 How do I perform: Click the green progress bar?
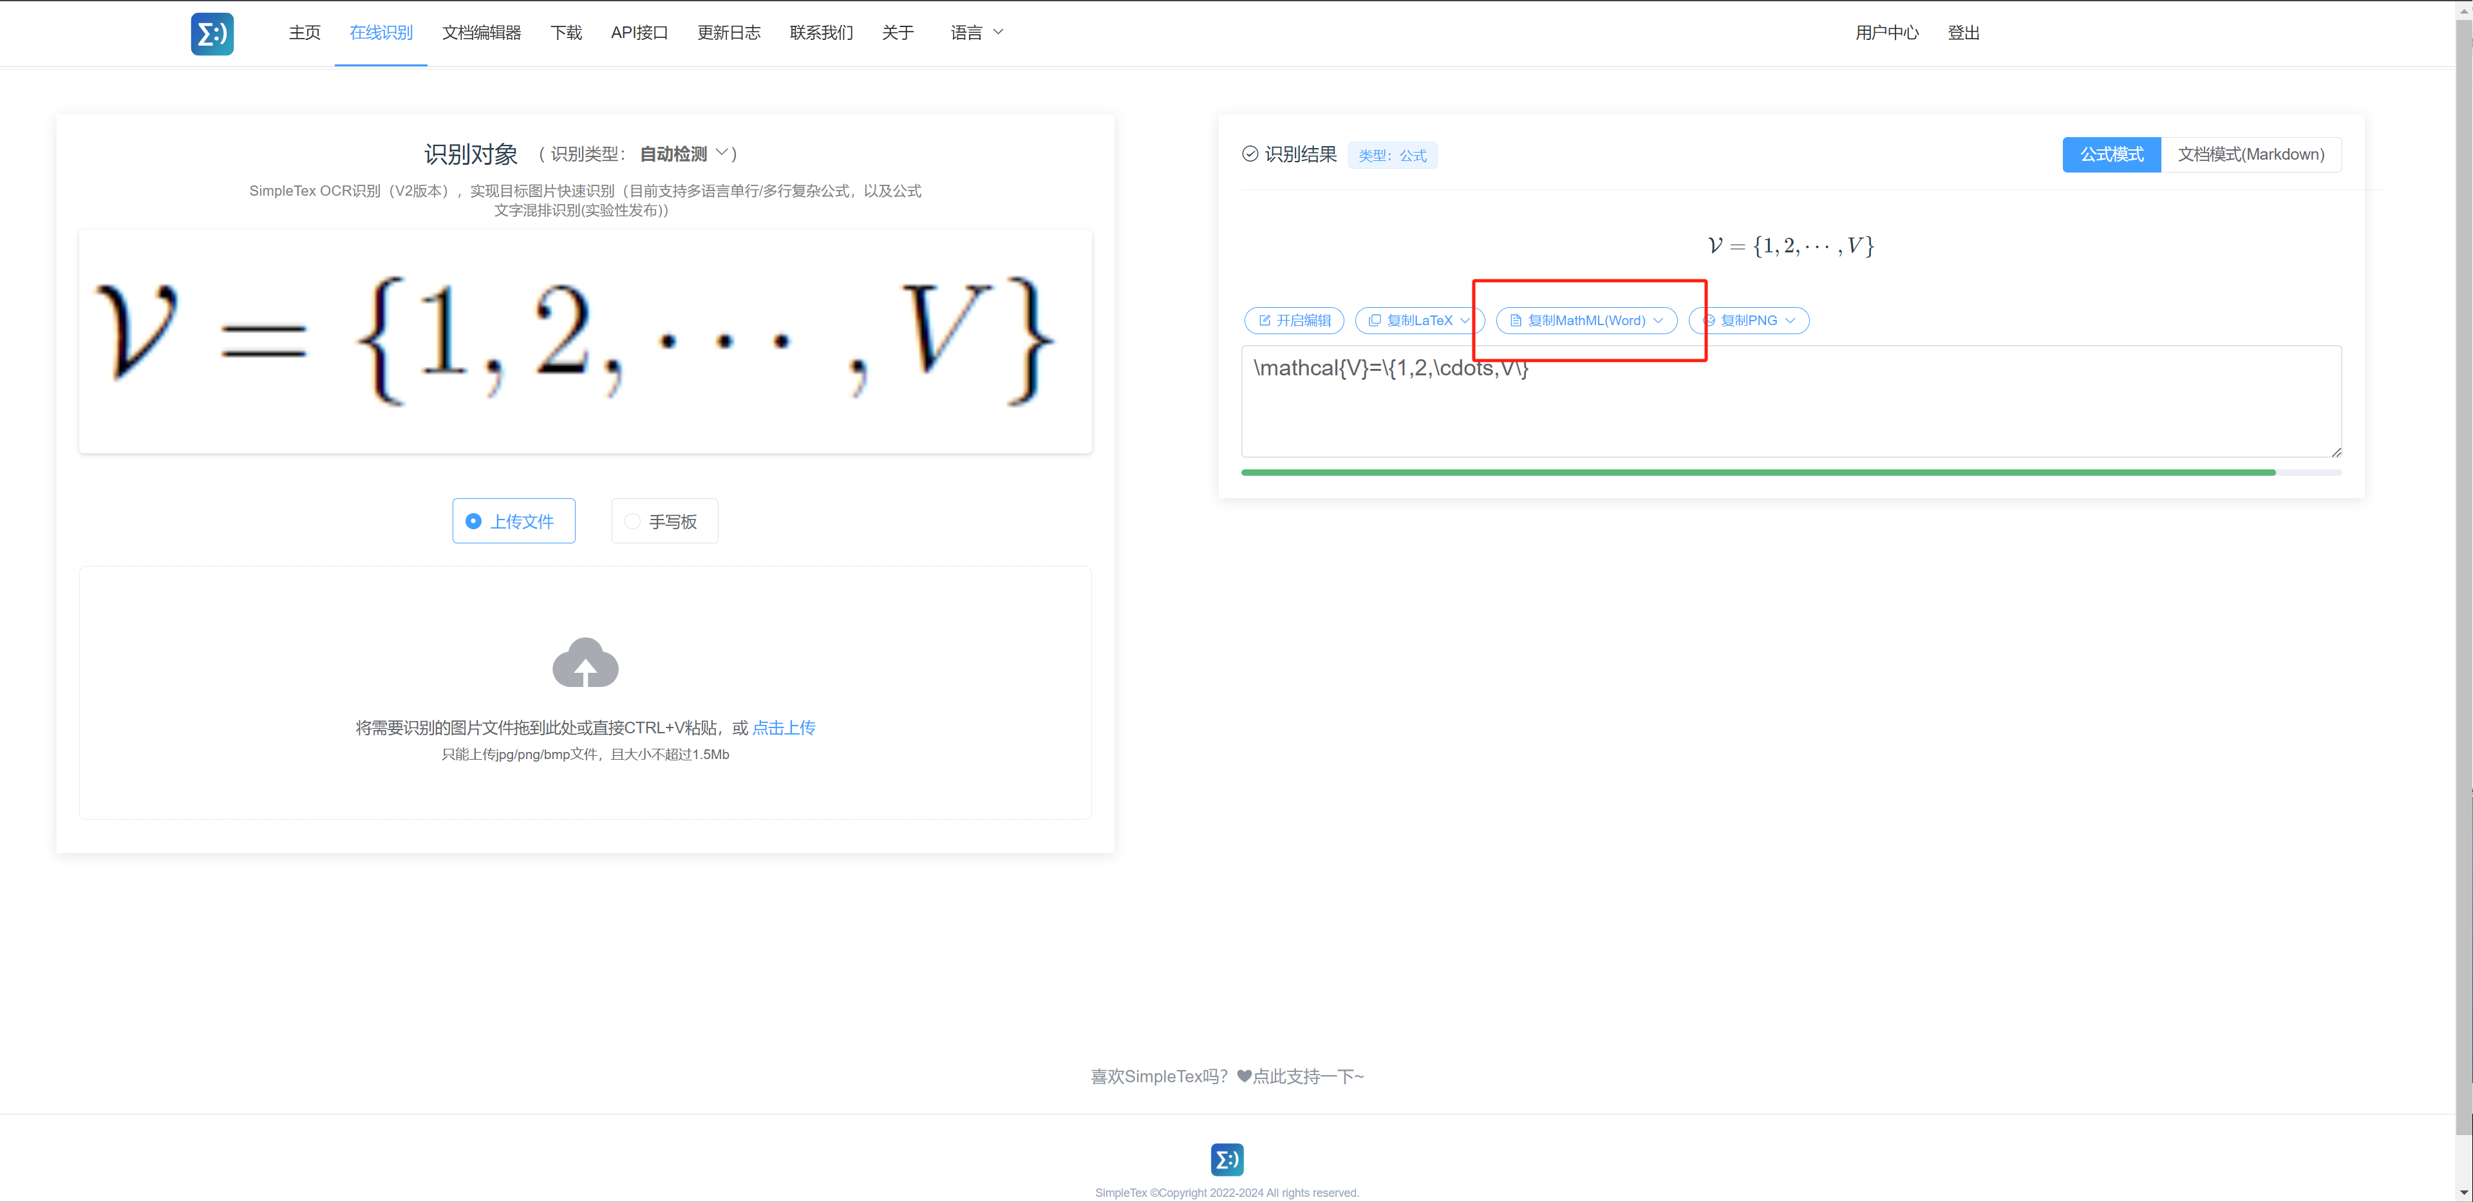tap(1757, 473)
